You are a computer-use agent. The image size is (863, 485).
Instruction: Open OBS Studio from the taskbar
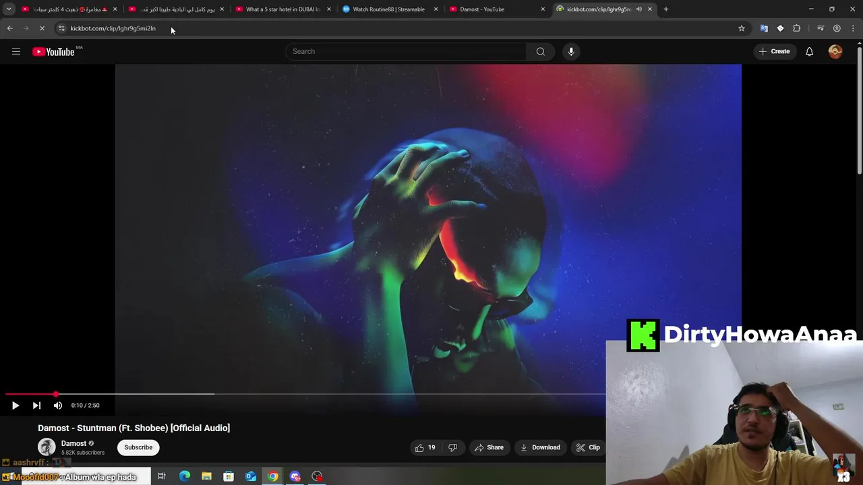317,477
